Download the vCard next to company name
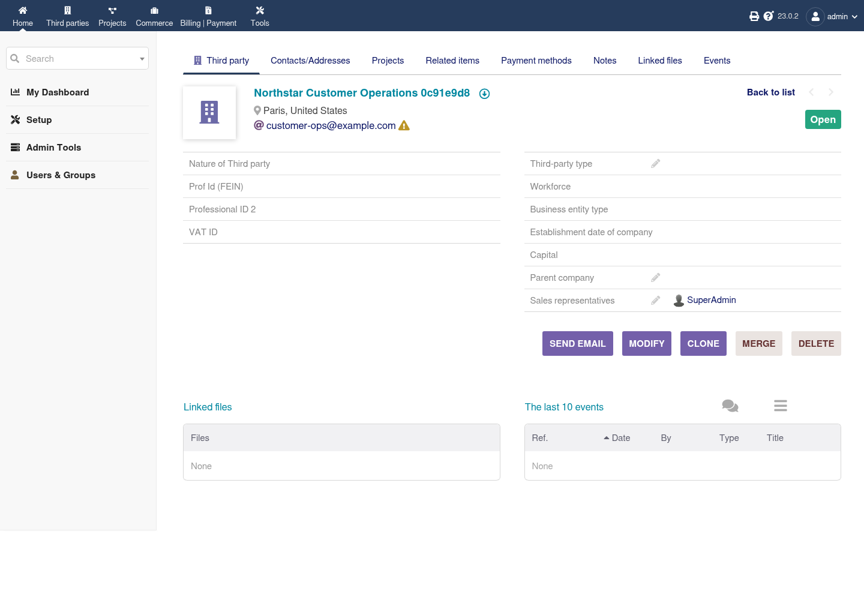This screenshot has width=864, height=600. pyautogui.click(x=485, y=94)
